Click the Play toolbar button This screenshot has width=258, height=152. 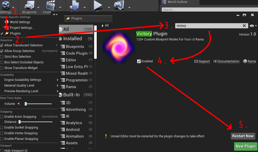tap(98, 5)
